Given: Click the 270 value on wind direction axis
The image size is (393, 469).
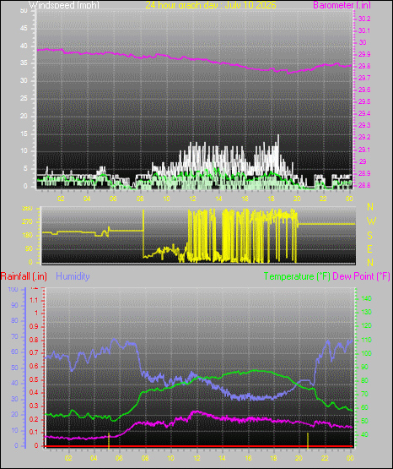Looking at the screenshot, I should click(x=28, y=222).
